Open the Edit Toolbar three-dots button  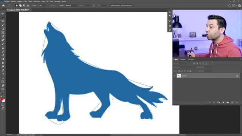(x=3, y=93)
